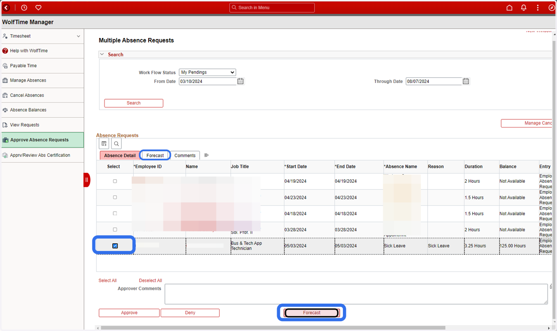Image resolution: width=557 pixels, height=331 pixels.
Task: Open Cancel Absences in sidebar
Action: 42,95
